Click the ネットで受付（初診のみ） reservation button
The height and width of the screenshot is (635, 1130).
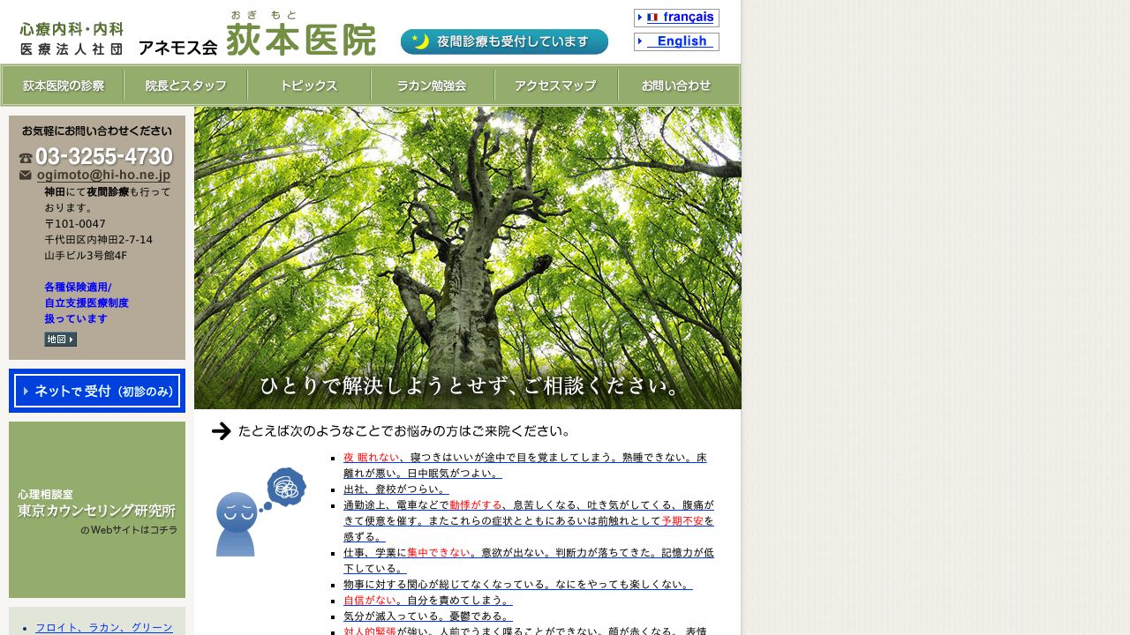(97, 391)
